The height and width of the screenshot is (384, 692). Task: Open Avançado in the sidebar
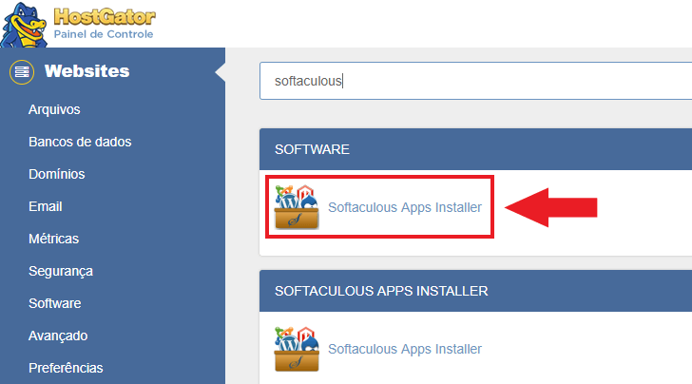(58, 336)
